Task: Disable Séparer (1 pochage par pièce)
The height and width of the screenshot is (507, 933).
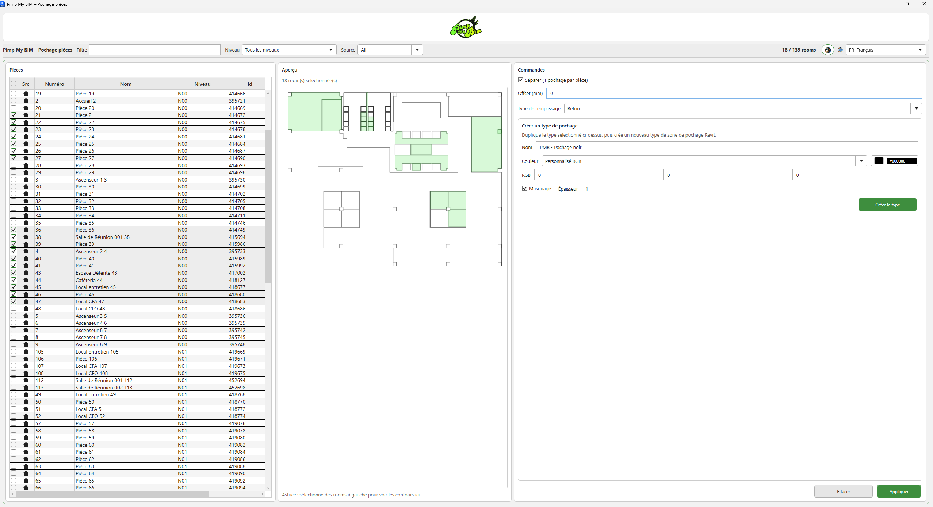Action: click(521, 80)
